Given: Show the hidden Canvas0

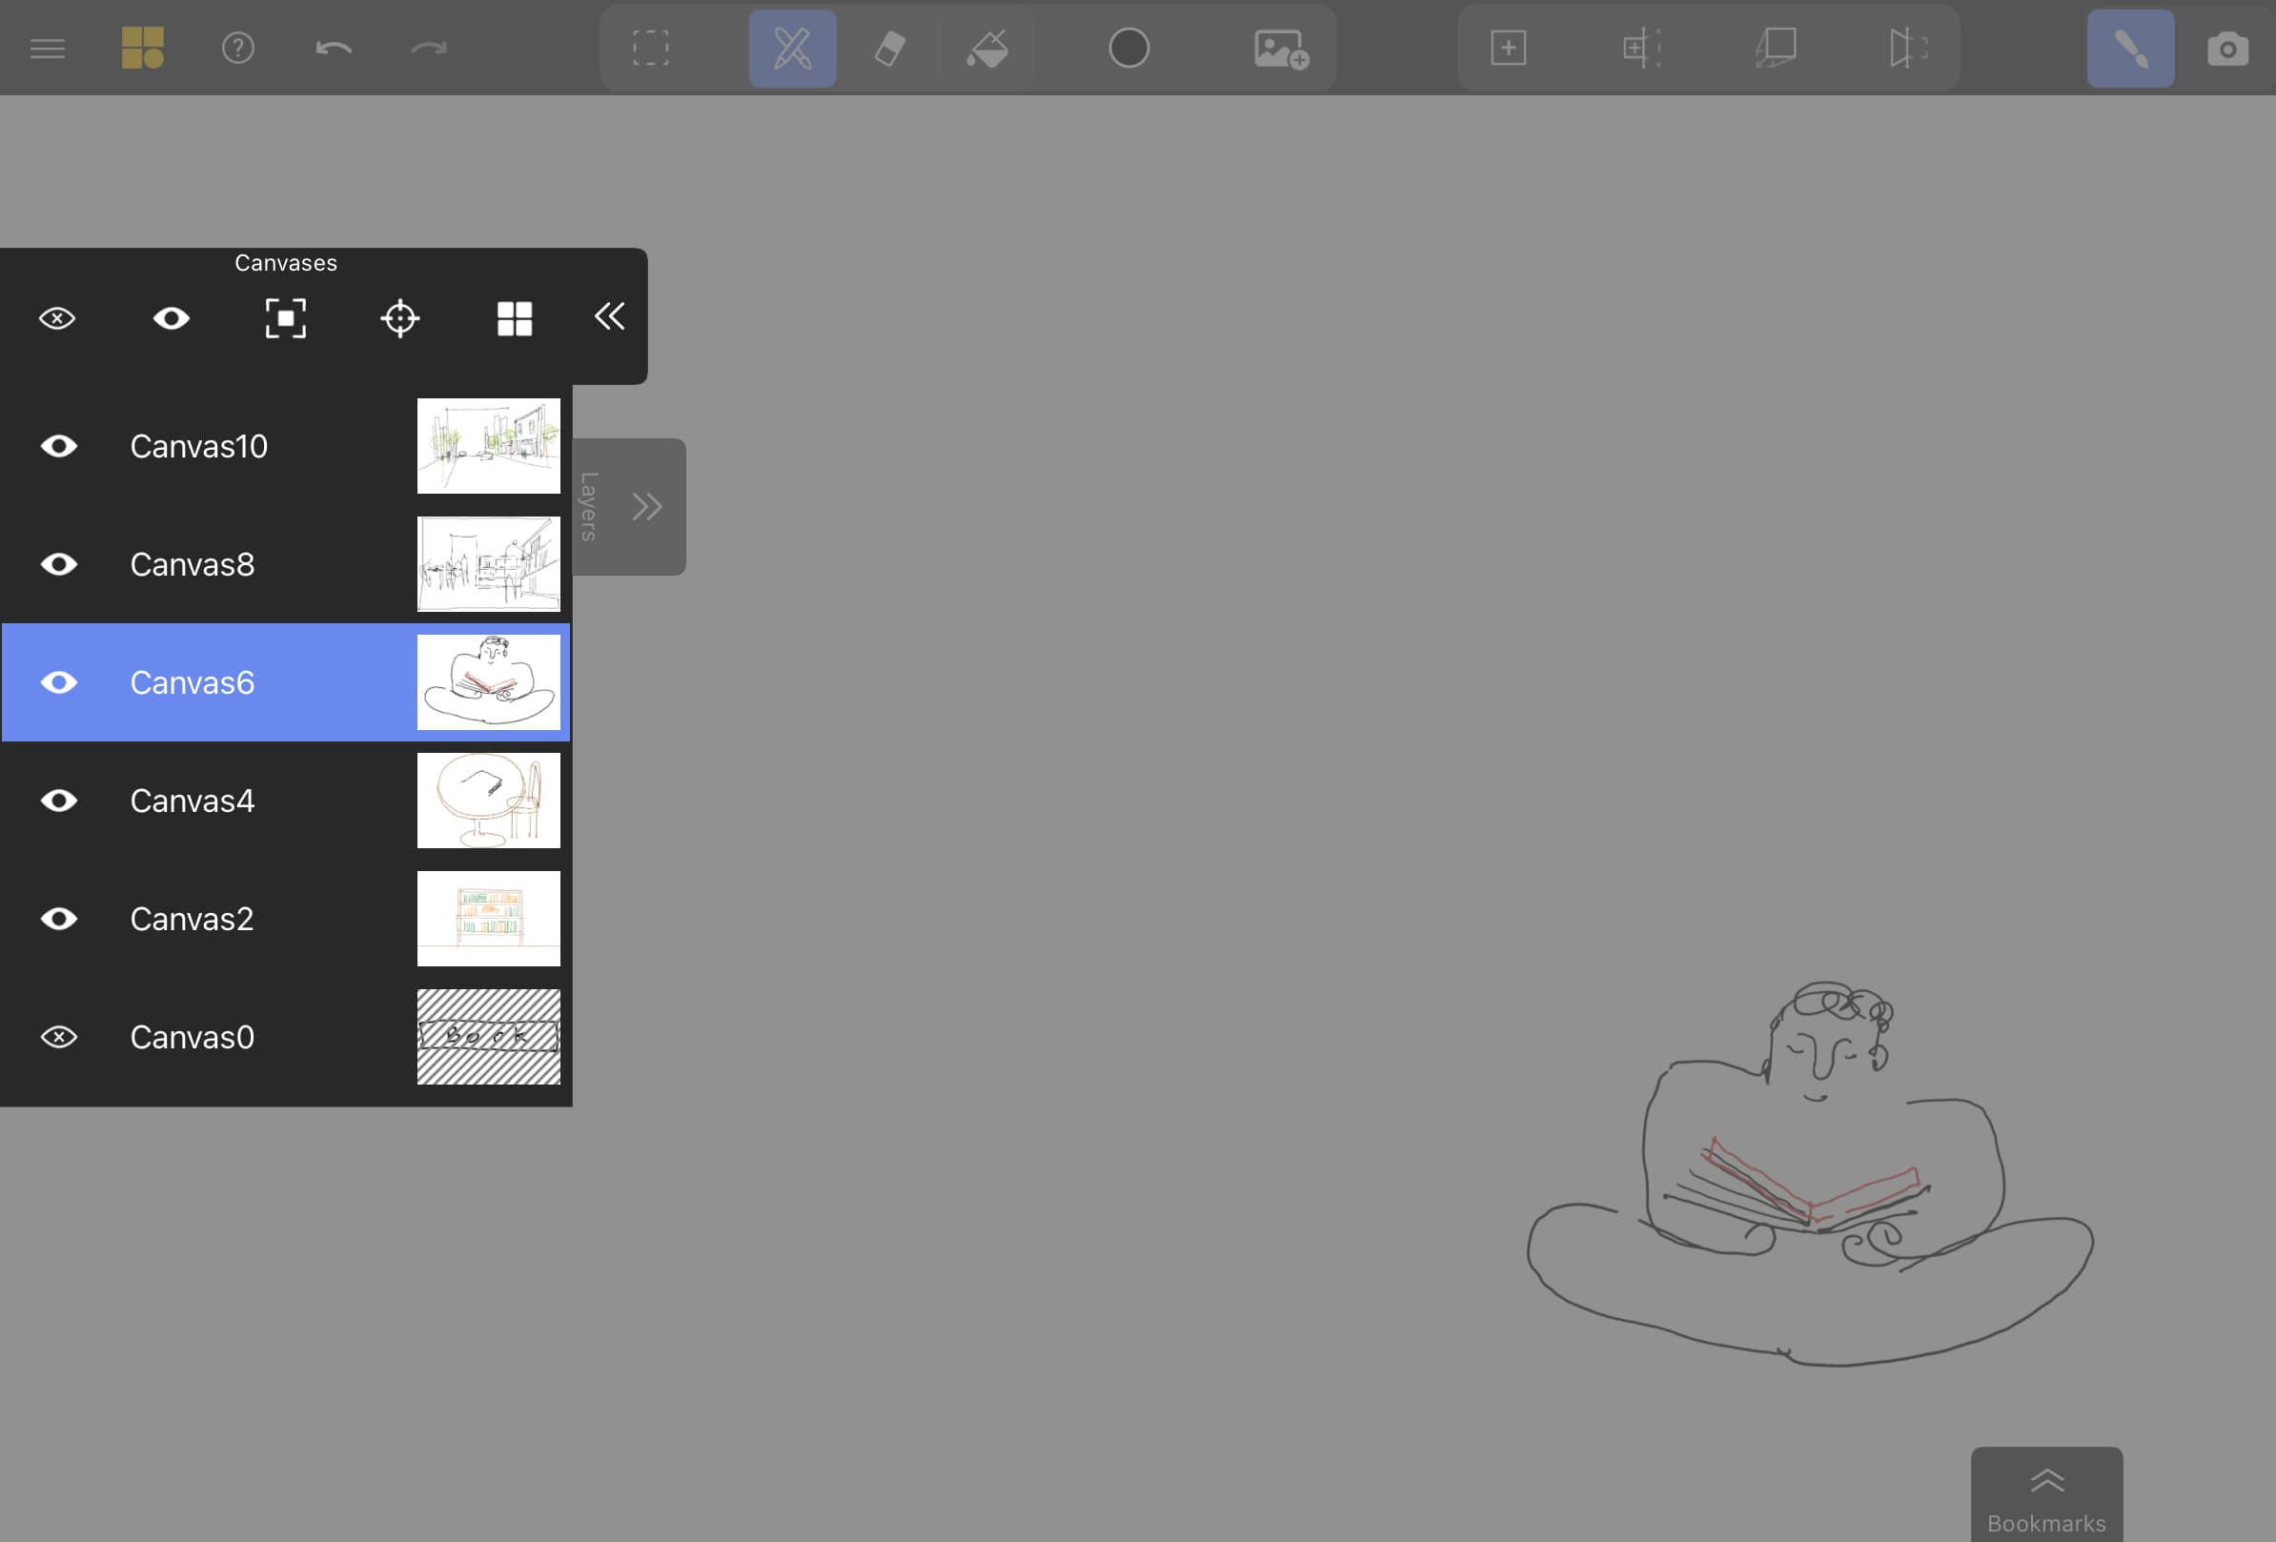Looking at the screenshot, I should (59, 1037).
